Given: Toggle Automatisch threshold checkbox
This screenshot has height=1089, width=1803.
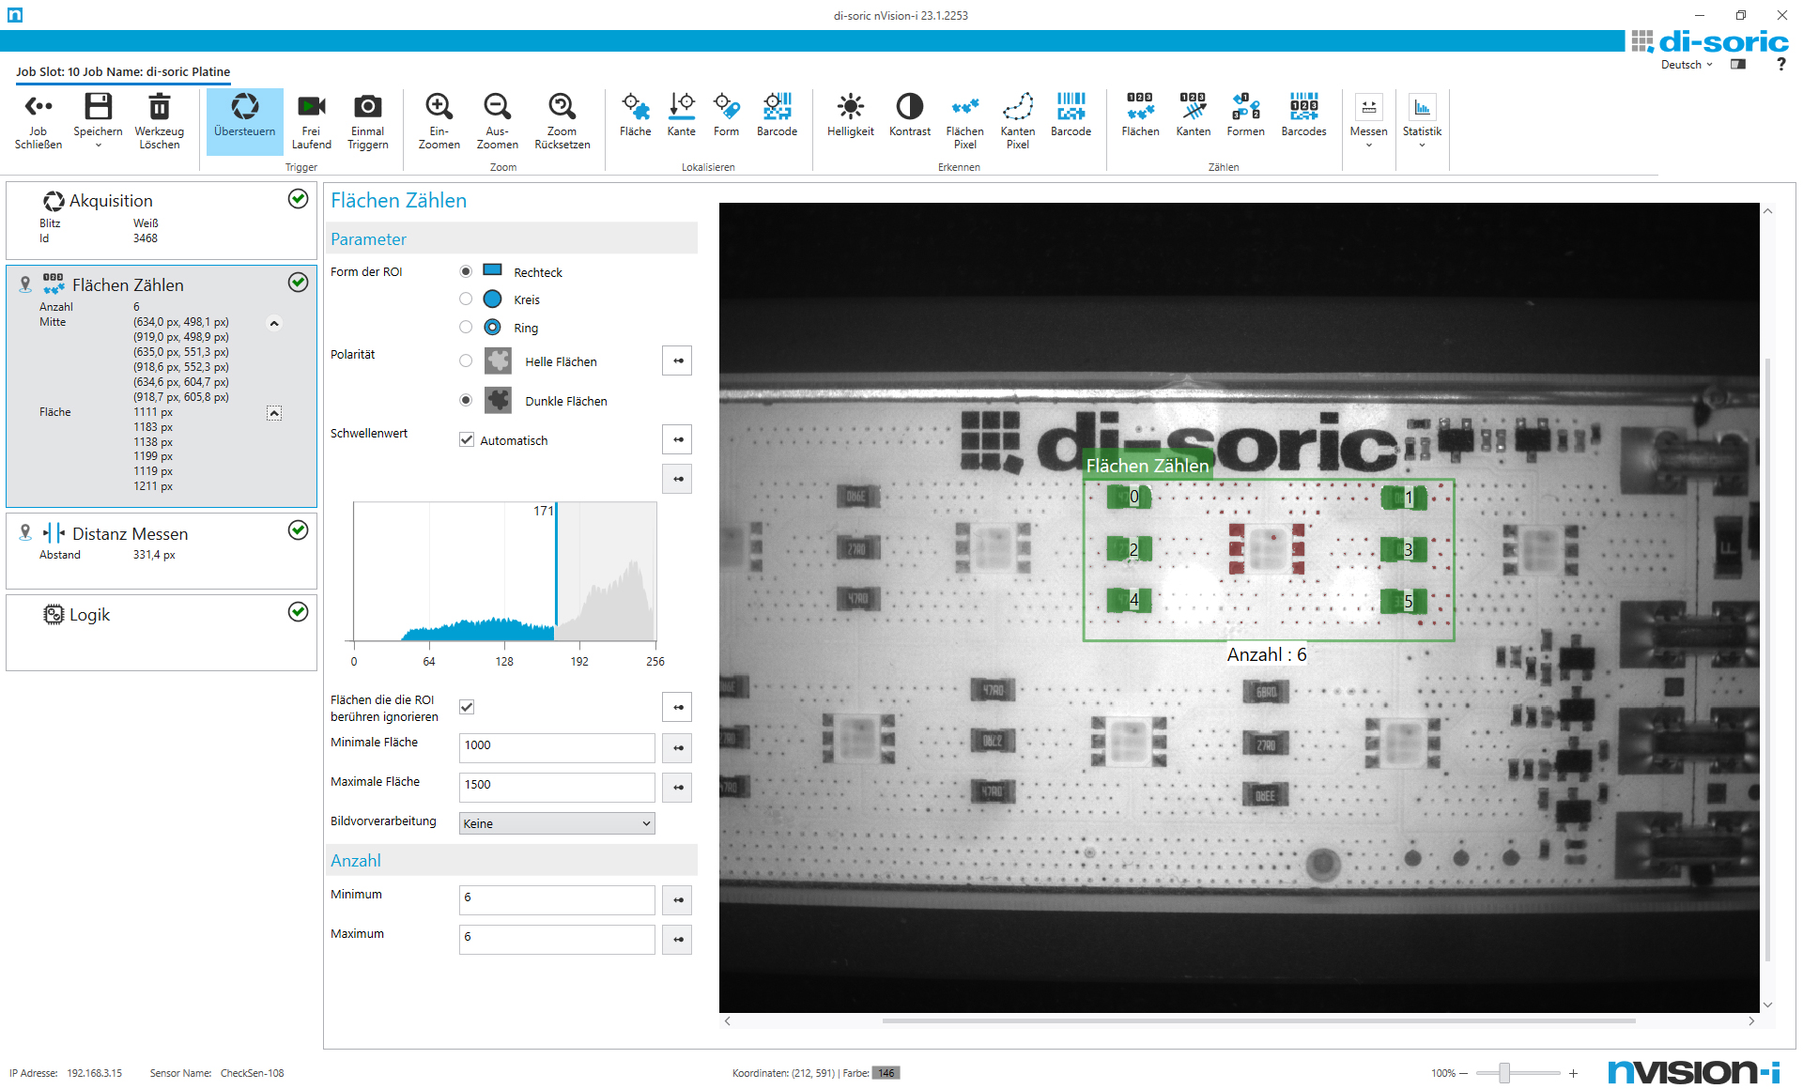Looking at the screenshot, I should [x=467, y=439].
